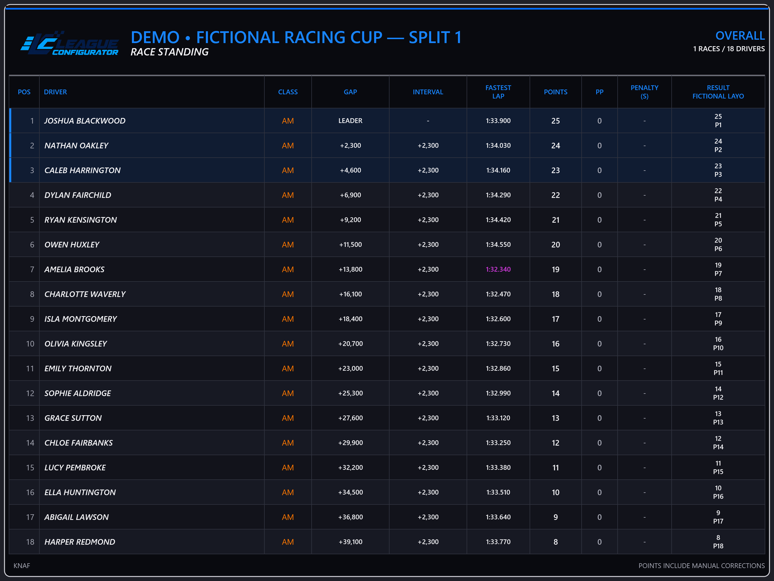Click the PENALTY (S) column header
Image resolution: width=774 pixels, height=581 pixels.
[644, 92]
